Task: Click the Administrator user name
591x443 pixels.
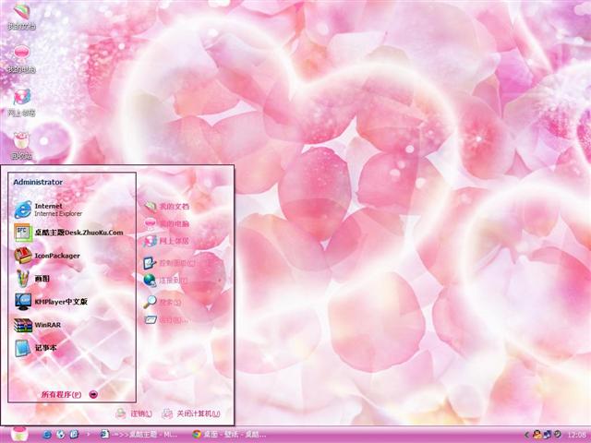Action: coord(38,182)
